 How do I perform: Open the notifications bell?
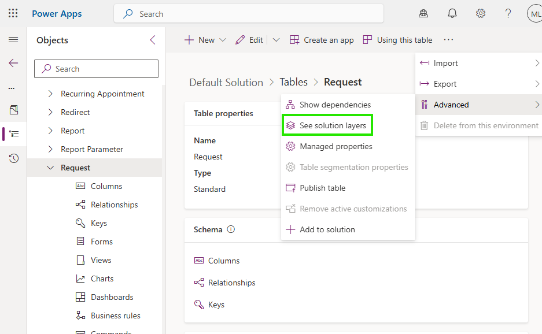coord(452,13)
